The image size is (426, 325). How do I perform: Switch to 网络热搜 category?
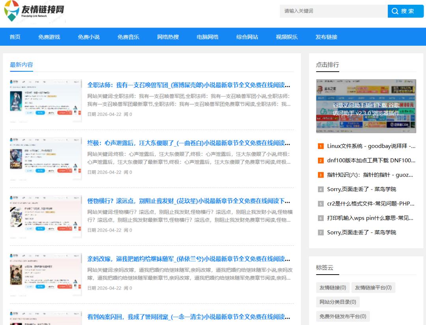[168, 37]
